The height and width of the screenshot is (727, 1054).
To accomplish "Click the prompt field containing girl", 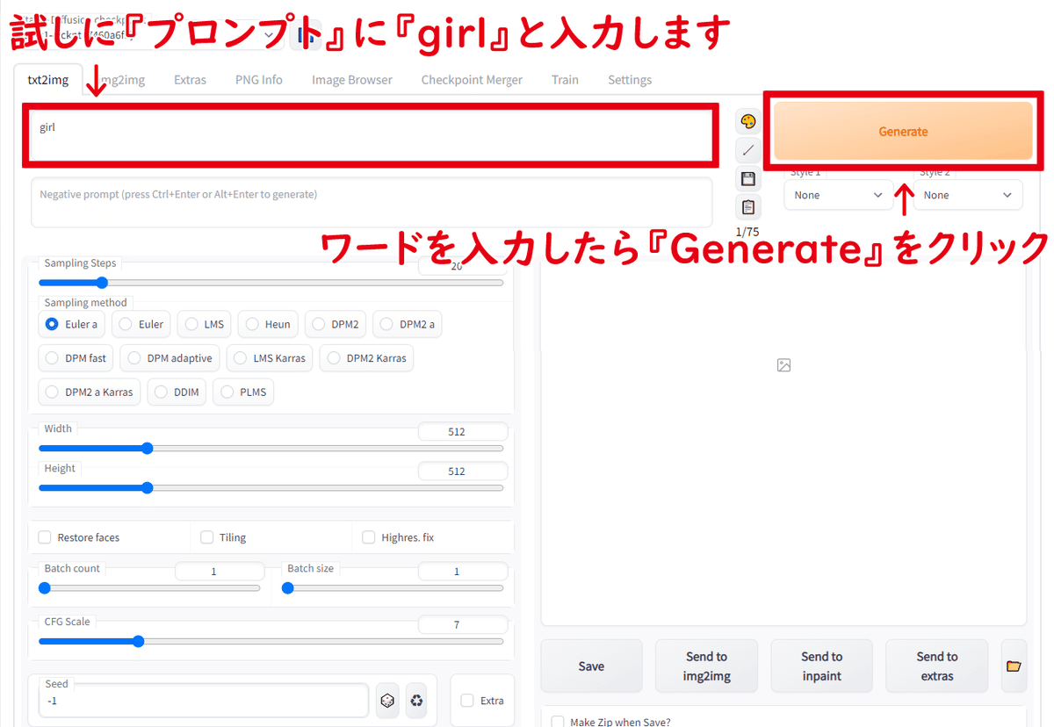I will (372, 135).
